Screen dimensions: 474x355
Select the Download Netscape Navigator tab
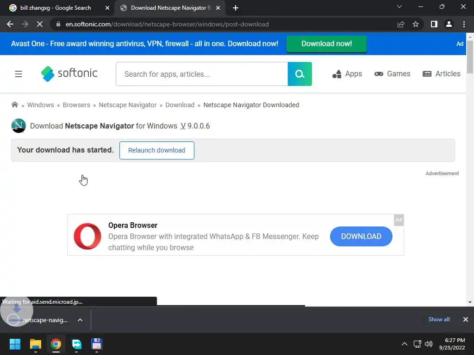coord(170,8)
